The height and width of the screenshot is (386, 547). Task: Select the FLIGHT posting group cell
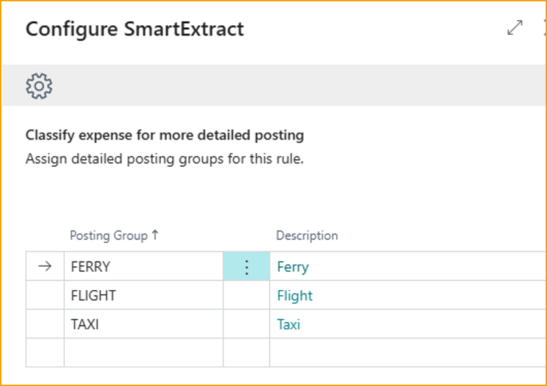tap(143, 295)
